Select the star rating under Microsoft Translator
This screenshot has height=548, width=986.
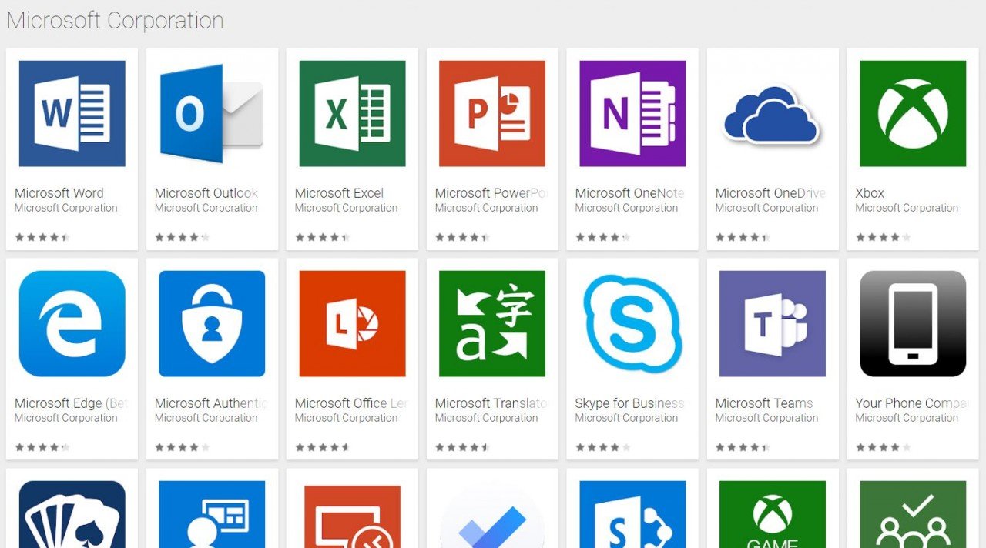463,447
